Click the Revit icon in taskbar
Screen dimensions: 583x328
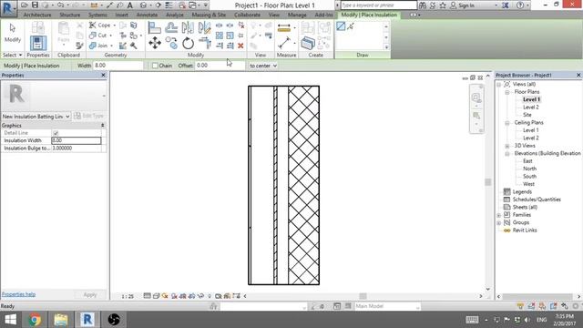pos(87,320)
